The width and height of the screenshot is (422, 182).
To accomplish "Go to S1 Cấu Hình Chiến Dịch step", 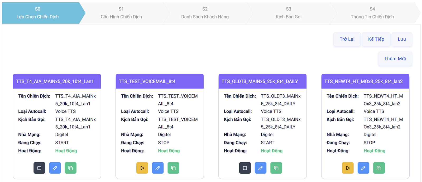I will pos(121,13).
